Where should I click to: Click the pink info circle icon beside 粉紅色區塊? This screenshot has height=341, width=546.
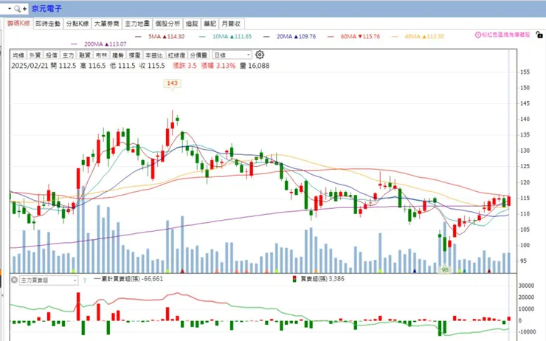478,35
